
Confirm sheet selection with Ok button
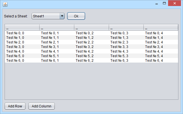[76, 16]
